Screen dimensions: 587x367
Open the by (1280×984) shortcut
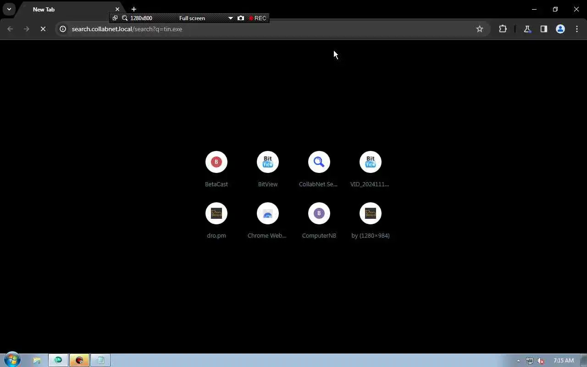[370, 220]
